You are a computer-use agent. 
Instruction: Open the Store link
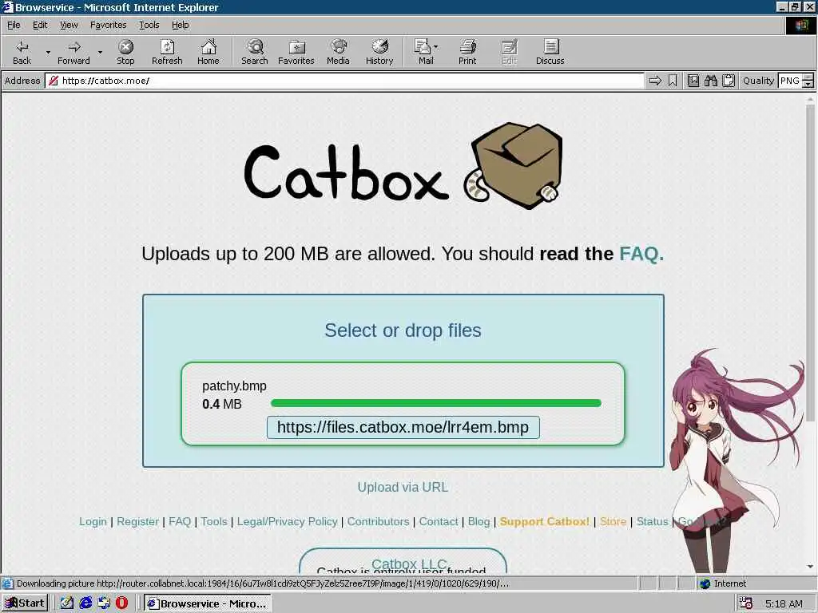click(613, 522)
